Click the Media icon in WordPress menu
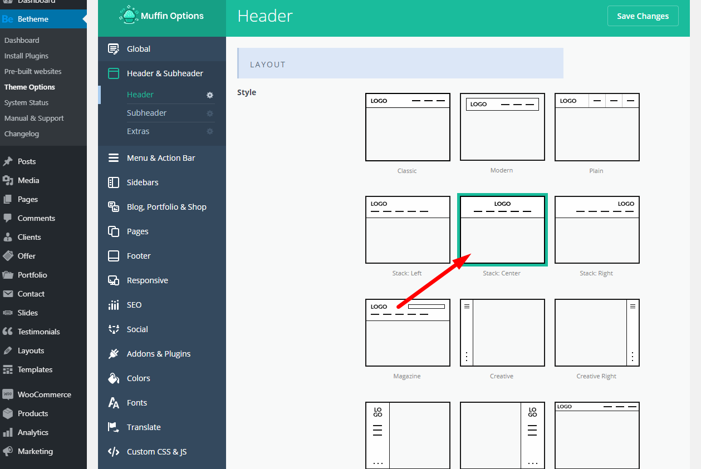 pos(8,180)
